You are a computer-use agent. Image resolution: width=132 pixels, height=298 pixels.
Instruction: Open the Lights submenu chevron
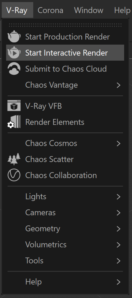point(119,197)
